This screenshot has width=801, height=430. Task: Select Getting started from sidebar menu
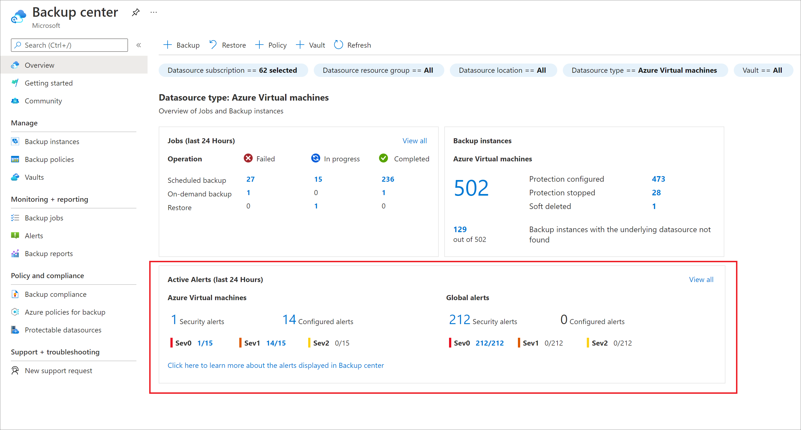[x=49, y=83]
